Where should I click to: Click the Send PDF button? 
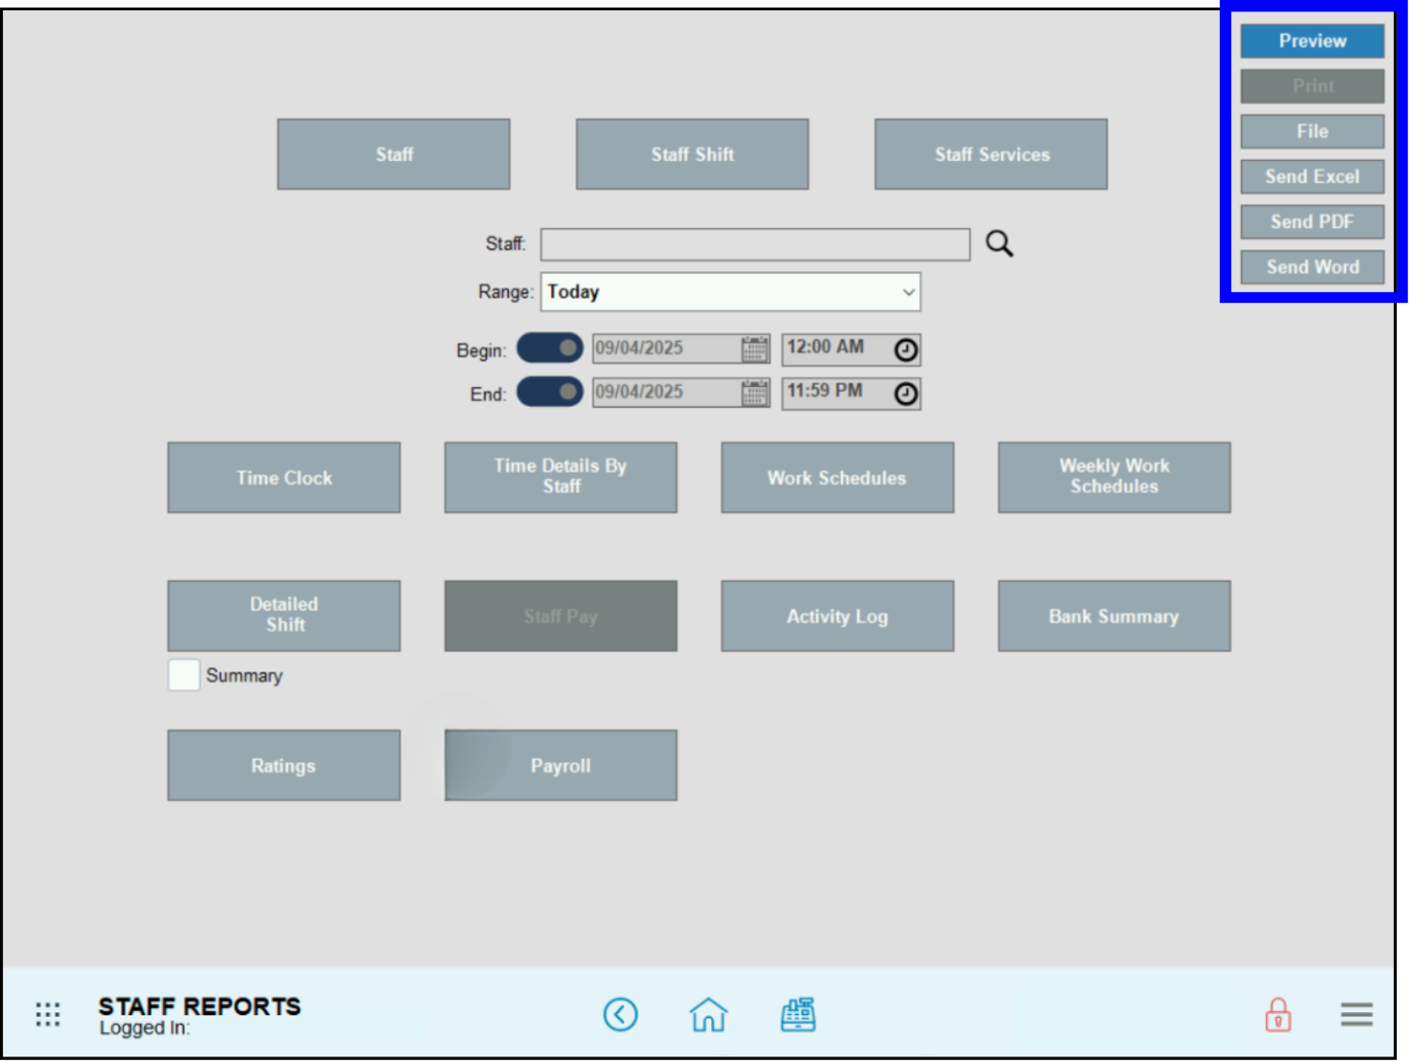pos(1311,221)
